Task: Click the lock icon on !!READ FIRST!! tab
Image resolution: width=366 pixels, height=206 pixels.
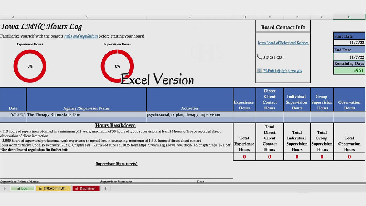Action: coord(40,188)
